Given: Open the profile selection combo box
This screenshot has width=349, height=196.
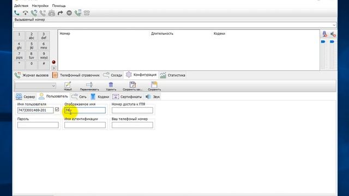Looking at the screenshot, I should (x=35, y=86).
